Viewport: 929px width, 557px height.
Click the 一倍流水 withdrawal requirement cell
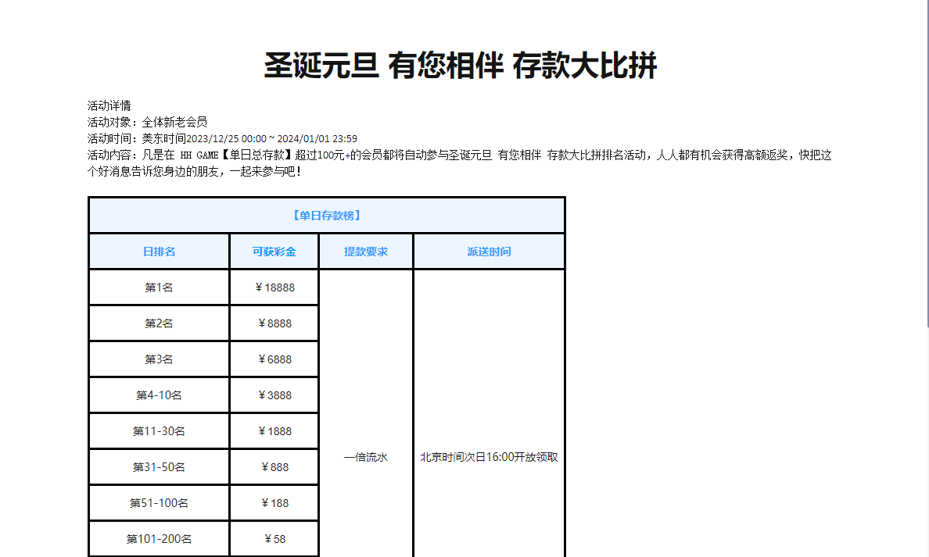[x=366, y=457]
